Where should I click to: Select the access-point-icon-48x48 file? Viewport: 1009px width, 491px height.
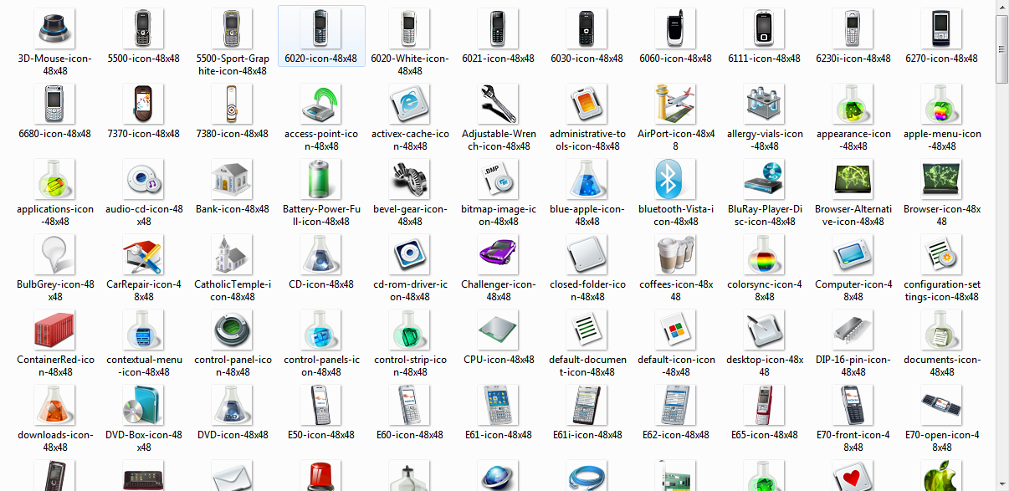(x=321, y=104)
